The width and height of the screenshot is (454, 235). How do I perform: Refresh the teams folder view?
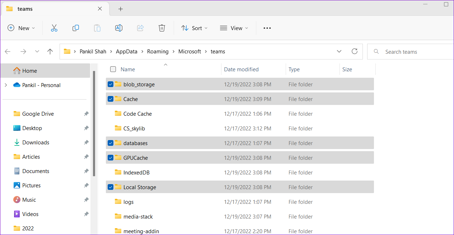(x=355, y=51)
